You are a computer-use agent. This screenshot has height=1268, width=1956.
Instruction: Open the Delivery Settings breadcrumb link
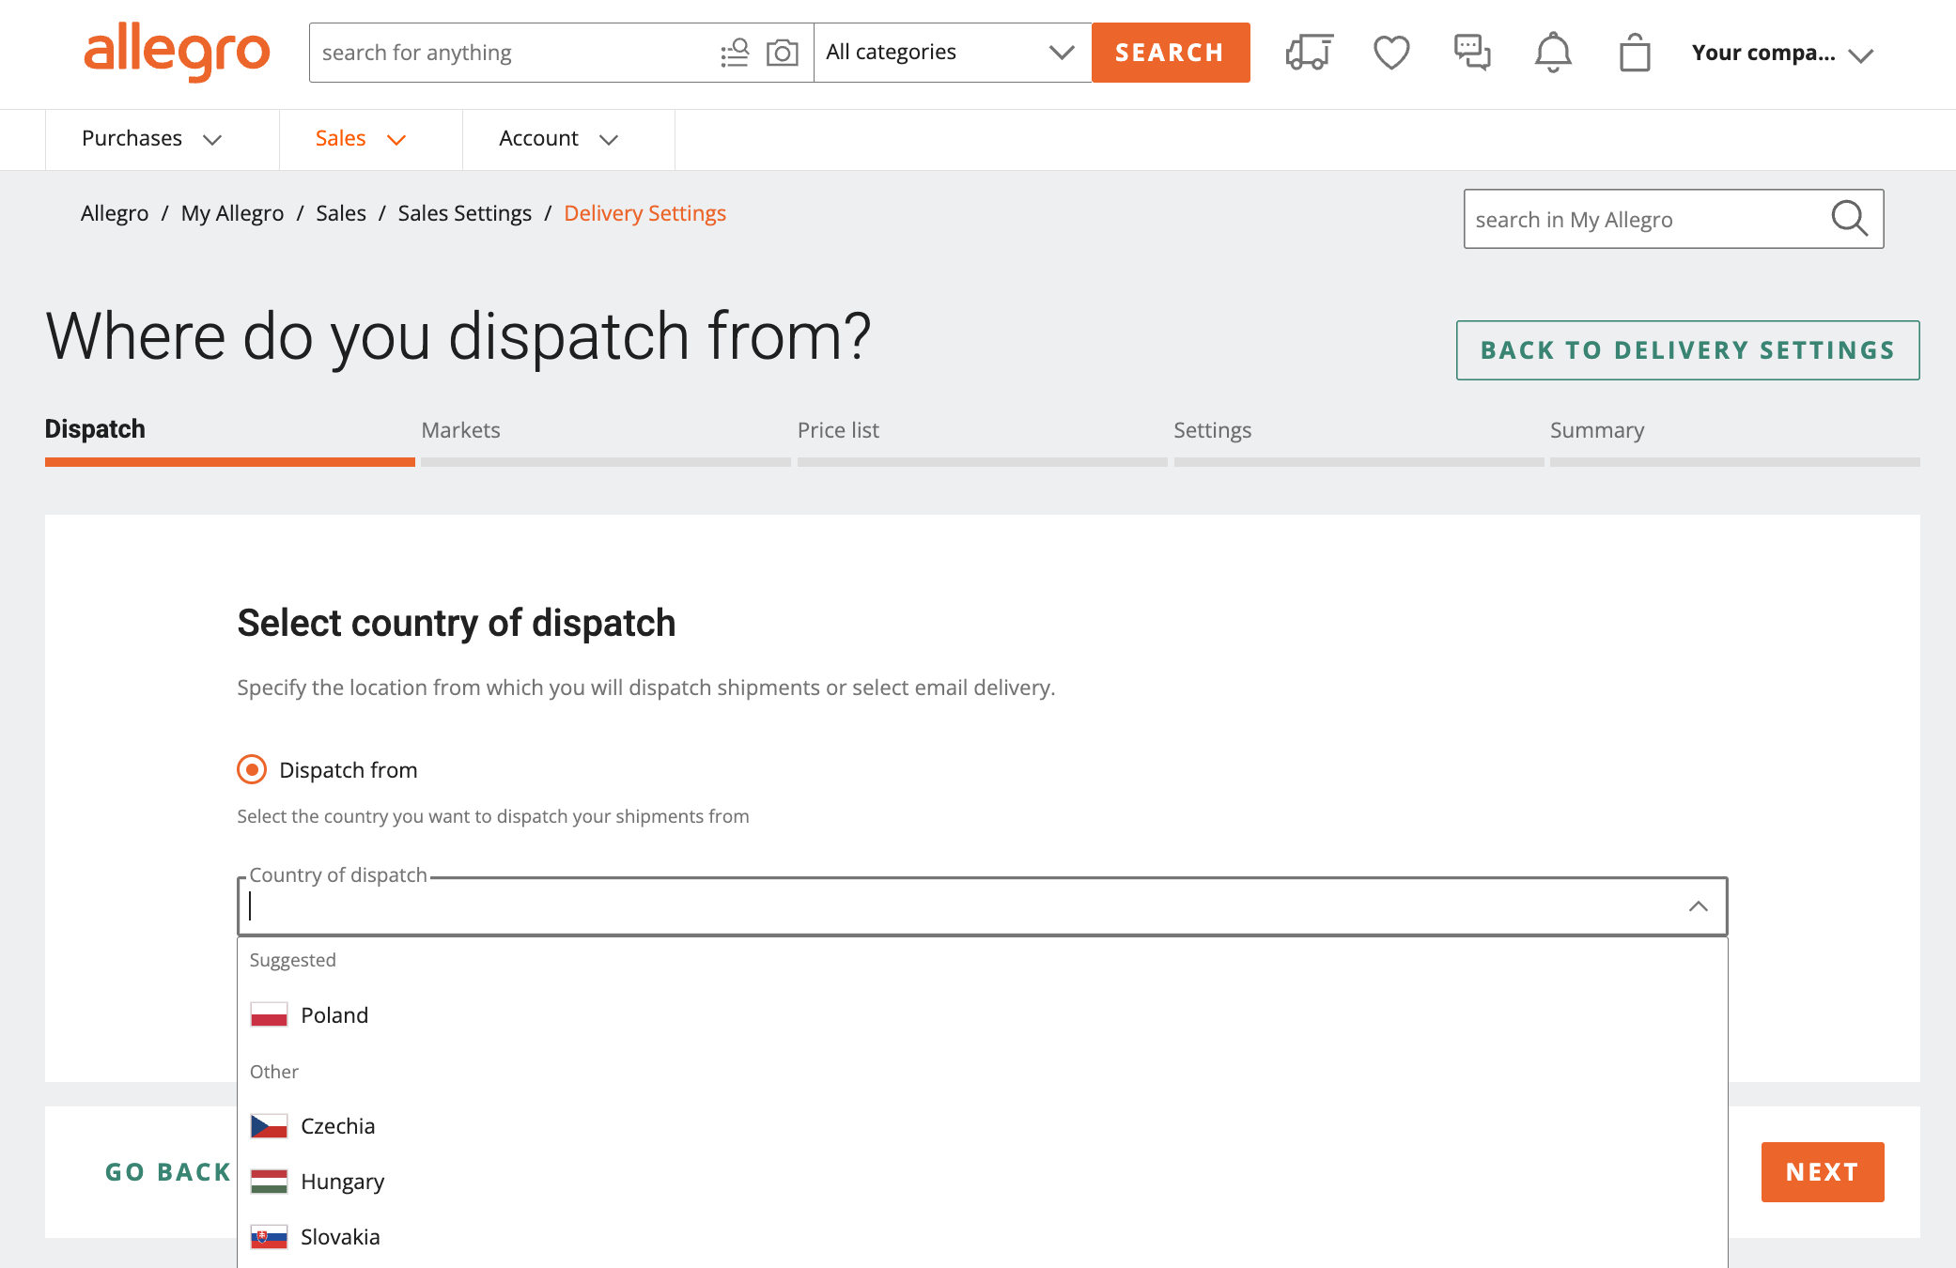644,213
